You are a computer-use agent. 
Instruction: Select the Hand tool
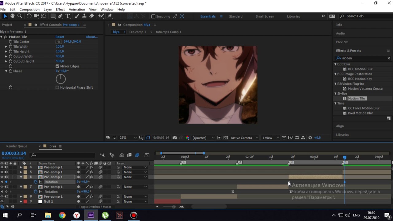click(x=13, y=16)
